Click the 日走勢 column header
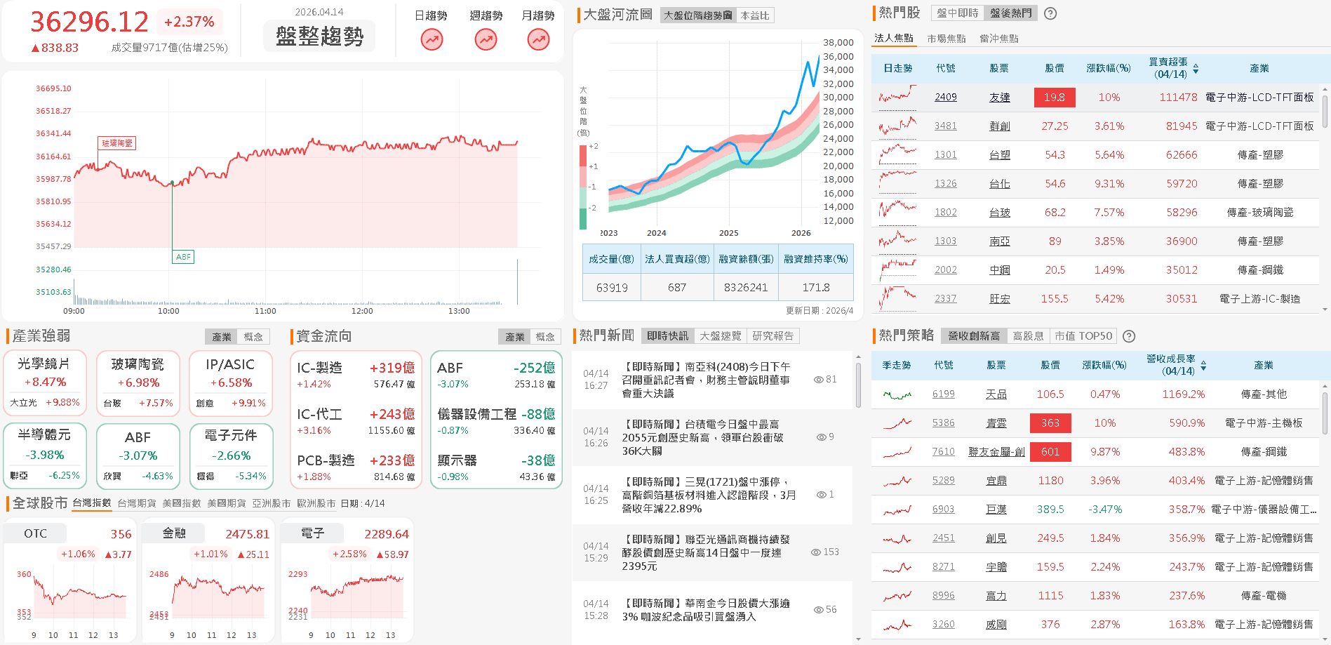 point(897,69)
